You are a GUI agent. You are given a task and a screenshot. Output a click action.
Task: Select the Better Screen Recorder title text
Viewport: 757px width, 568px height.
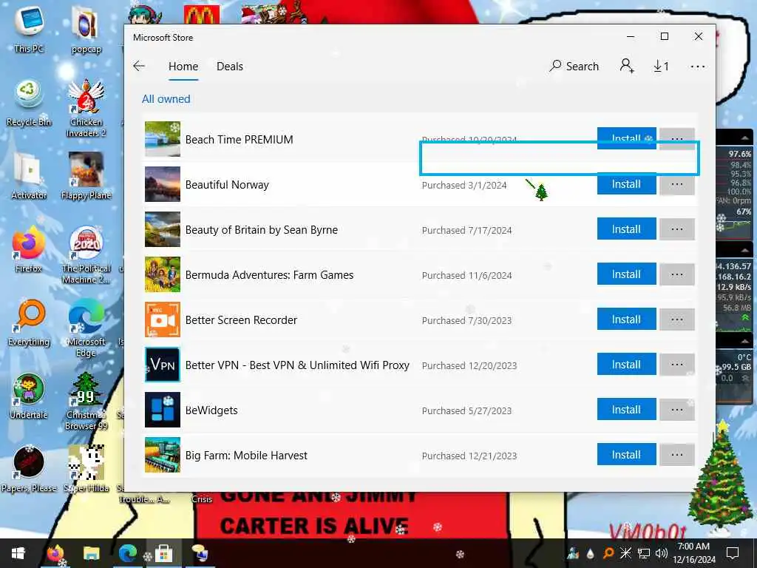pyautogui.click(x=241, y=319)
